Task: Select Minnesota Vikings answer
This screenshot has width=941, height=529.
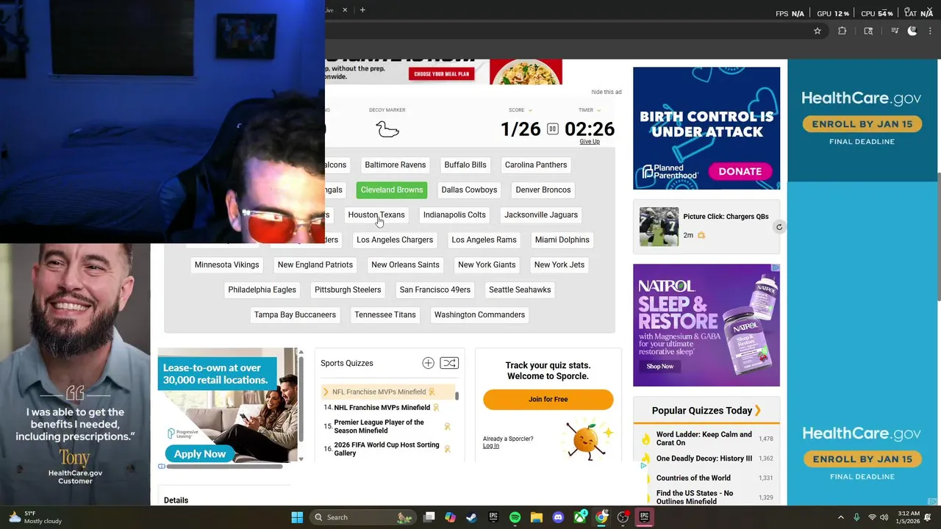Action: [226, 264]
